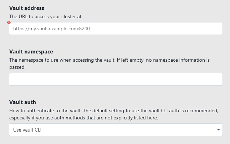Click the https://my.vault.example.com:8200 placeholder text
The width and height of the screenshot is (230, 144).
(51, 29)
